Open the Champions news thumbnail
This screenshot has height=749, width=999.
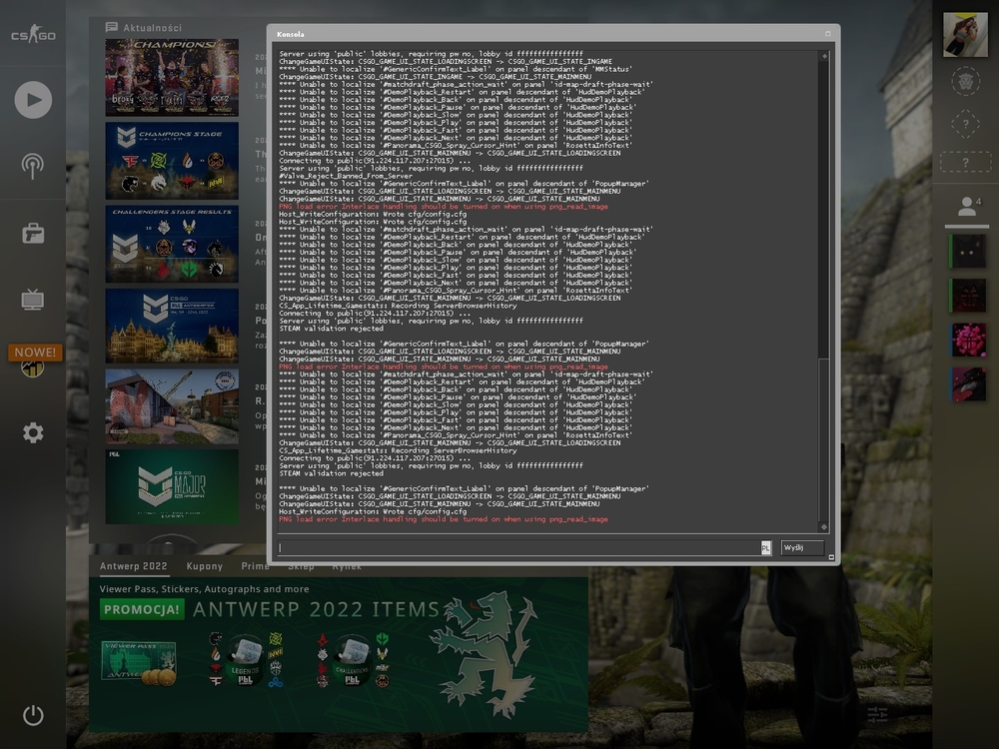pyautogui.click(x=172, y=77)
